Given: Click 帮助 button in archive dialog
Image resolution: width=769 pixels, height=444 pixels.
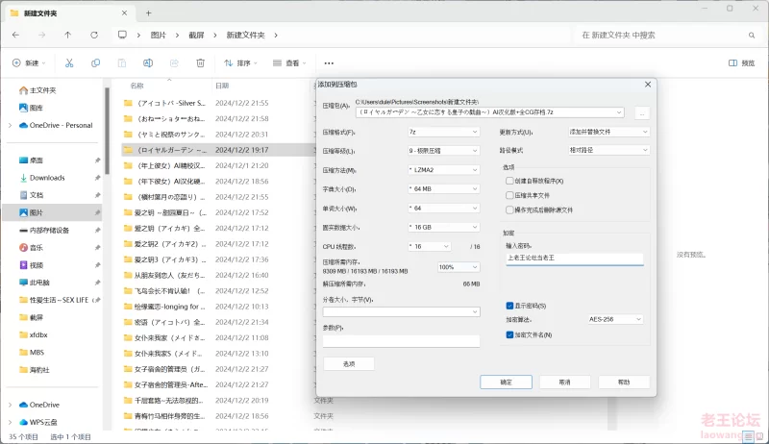Looking at the screenshot, I should 624,382.
